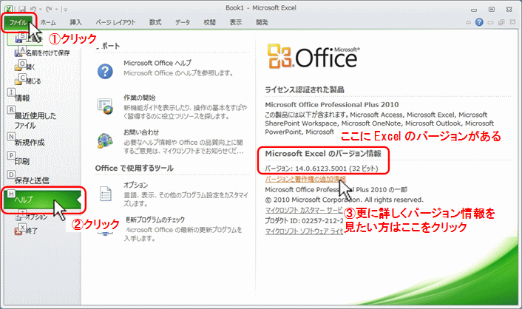Select ヘルプ in the Backstage sidebar
Image resolution: width=522 pixels, height=309 pixels.
point(43,200)
